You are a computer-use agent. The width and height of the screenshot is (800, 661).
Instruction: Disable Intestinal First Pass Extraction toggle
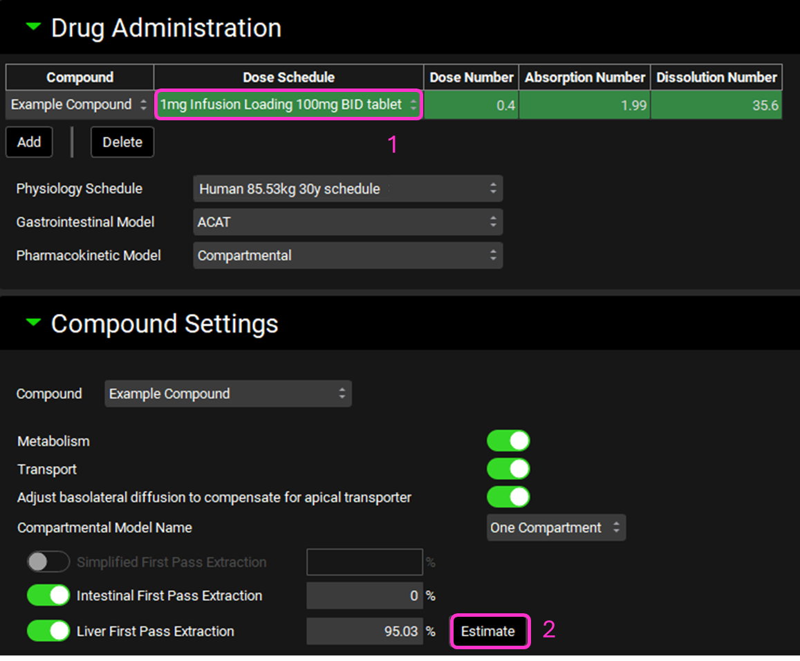tap(48, 595)
